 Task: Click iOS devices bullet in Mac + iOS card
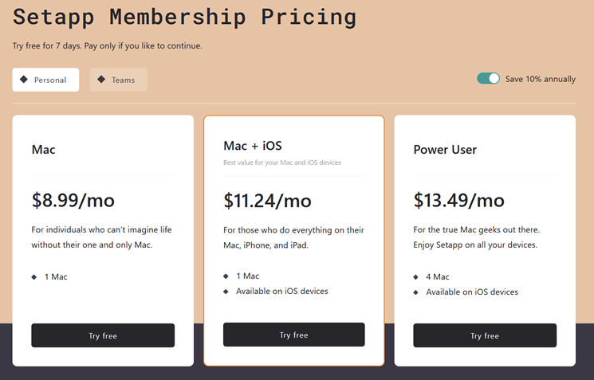226,292
